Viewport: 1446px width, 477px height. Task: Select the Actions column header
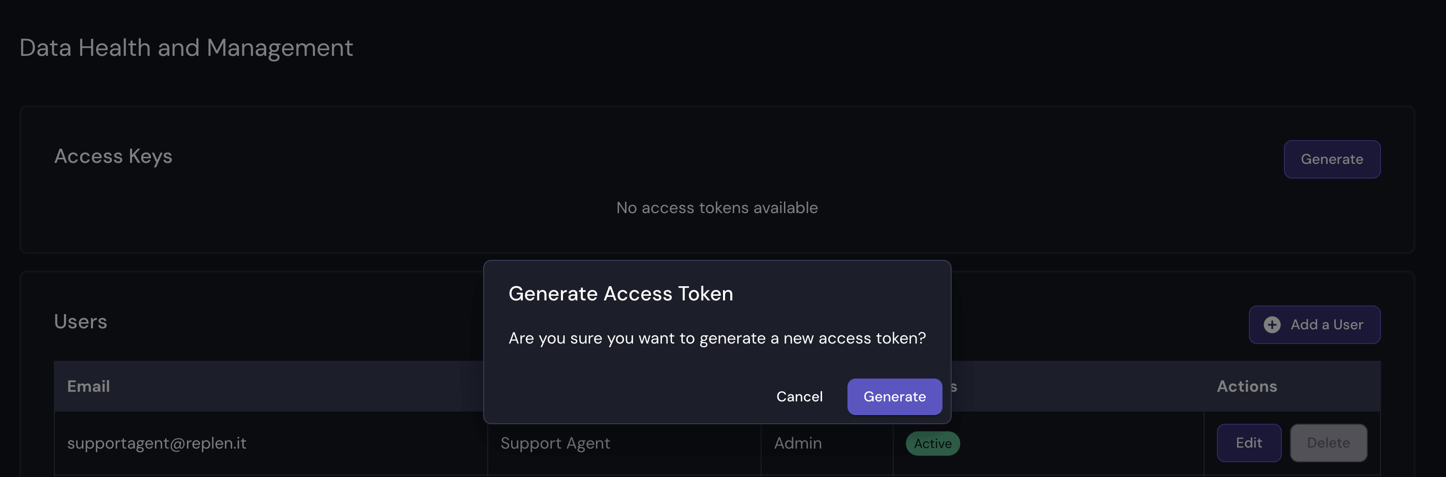(1246, 386)
